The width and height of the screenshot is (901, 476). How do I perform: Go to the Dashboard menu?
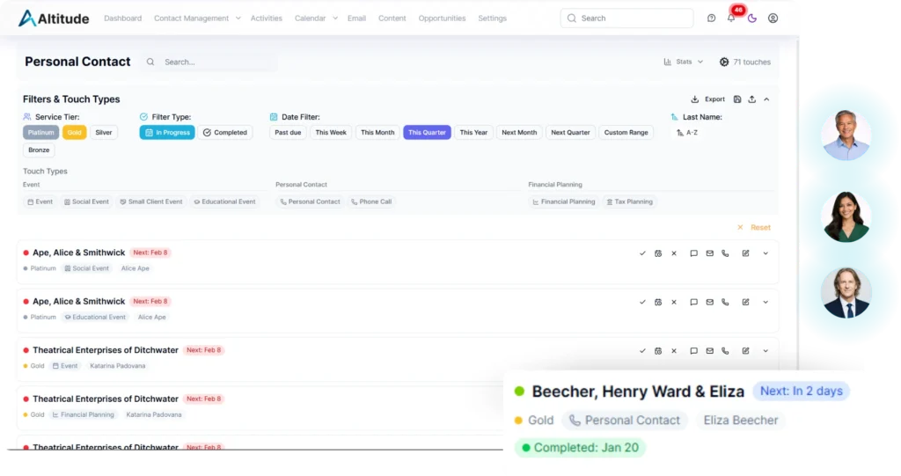[x=122, y=18]
